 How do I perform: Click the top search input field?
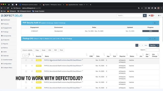[x=130, y=16]
